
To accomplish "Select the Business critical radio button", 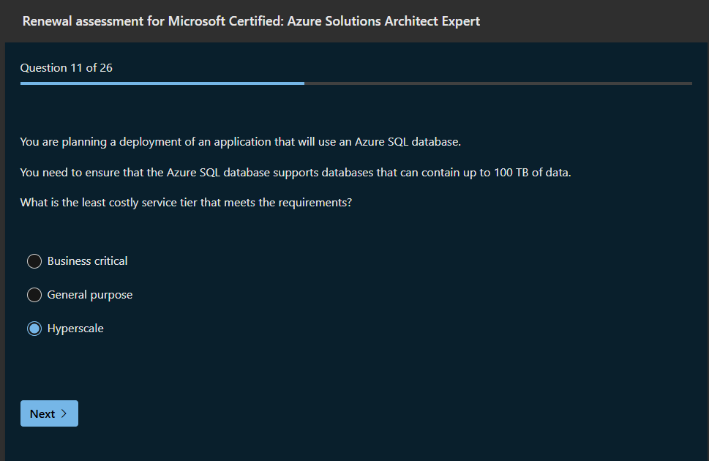I will click(34, 261).
